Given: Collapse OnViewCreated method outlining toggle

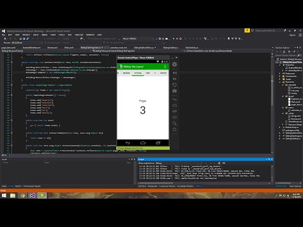Looking at the screenshot, I should click(x=11, y=62).
